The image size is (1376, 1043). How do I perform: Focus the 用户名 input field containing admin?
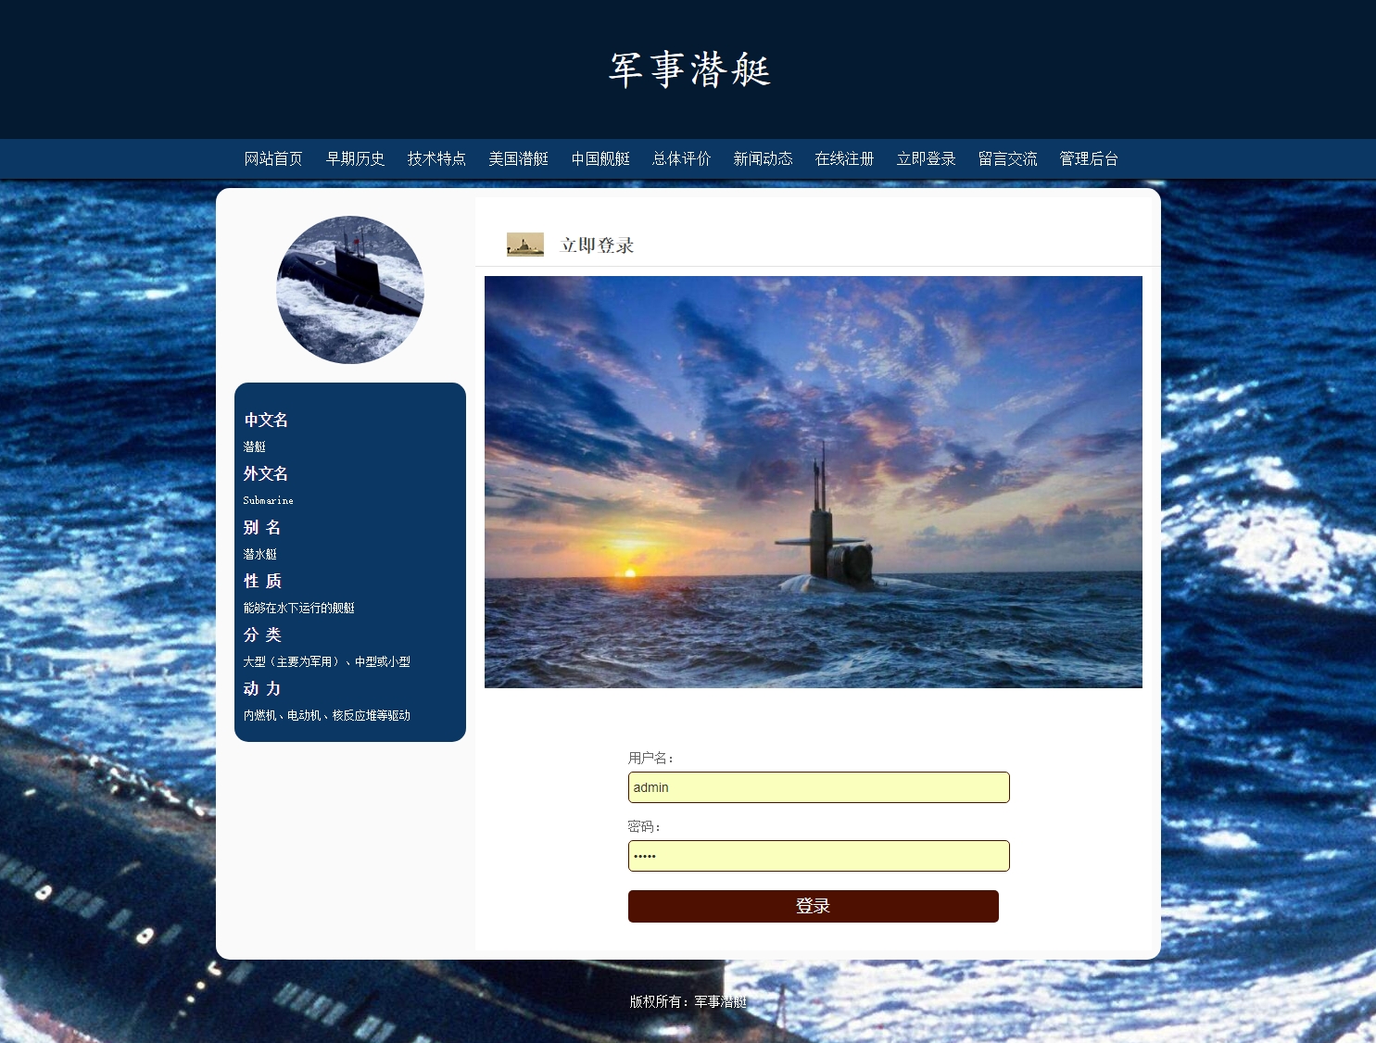819,787
